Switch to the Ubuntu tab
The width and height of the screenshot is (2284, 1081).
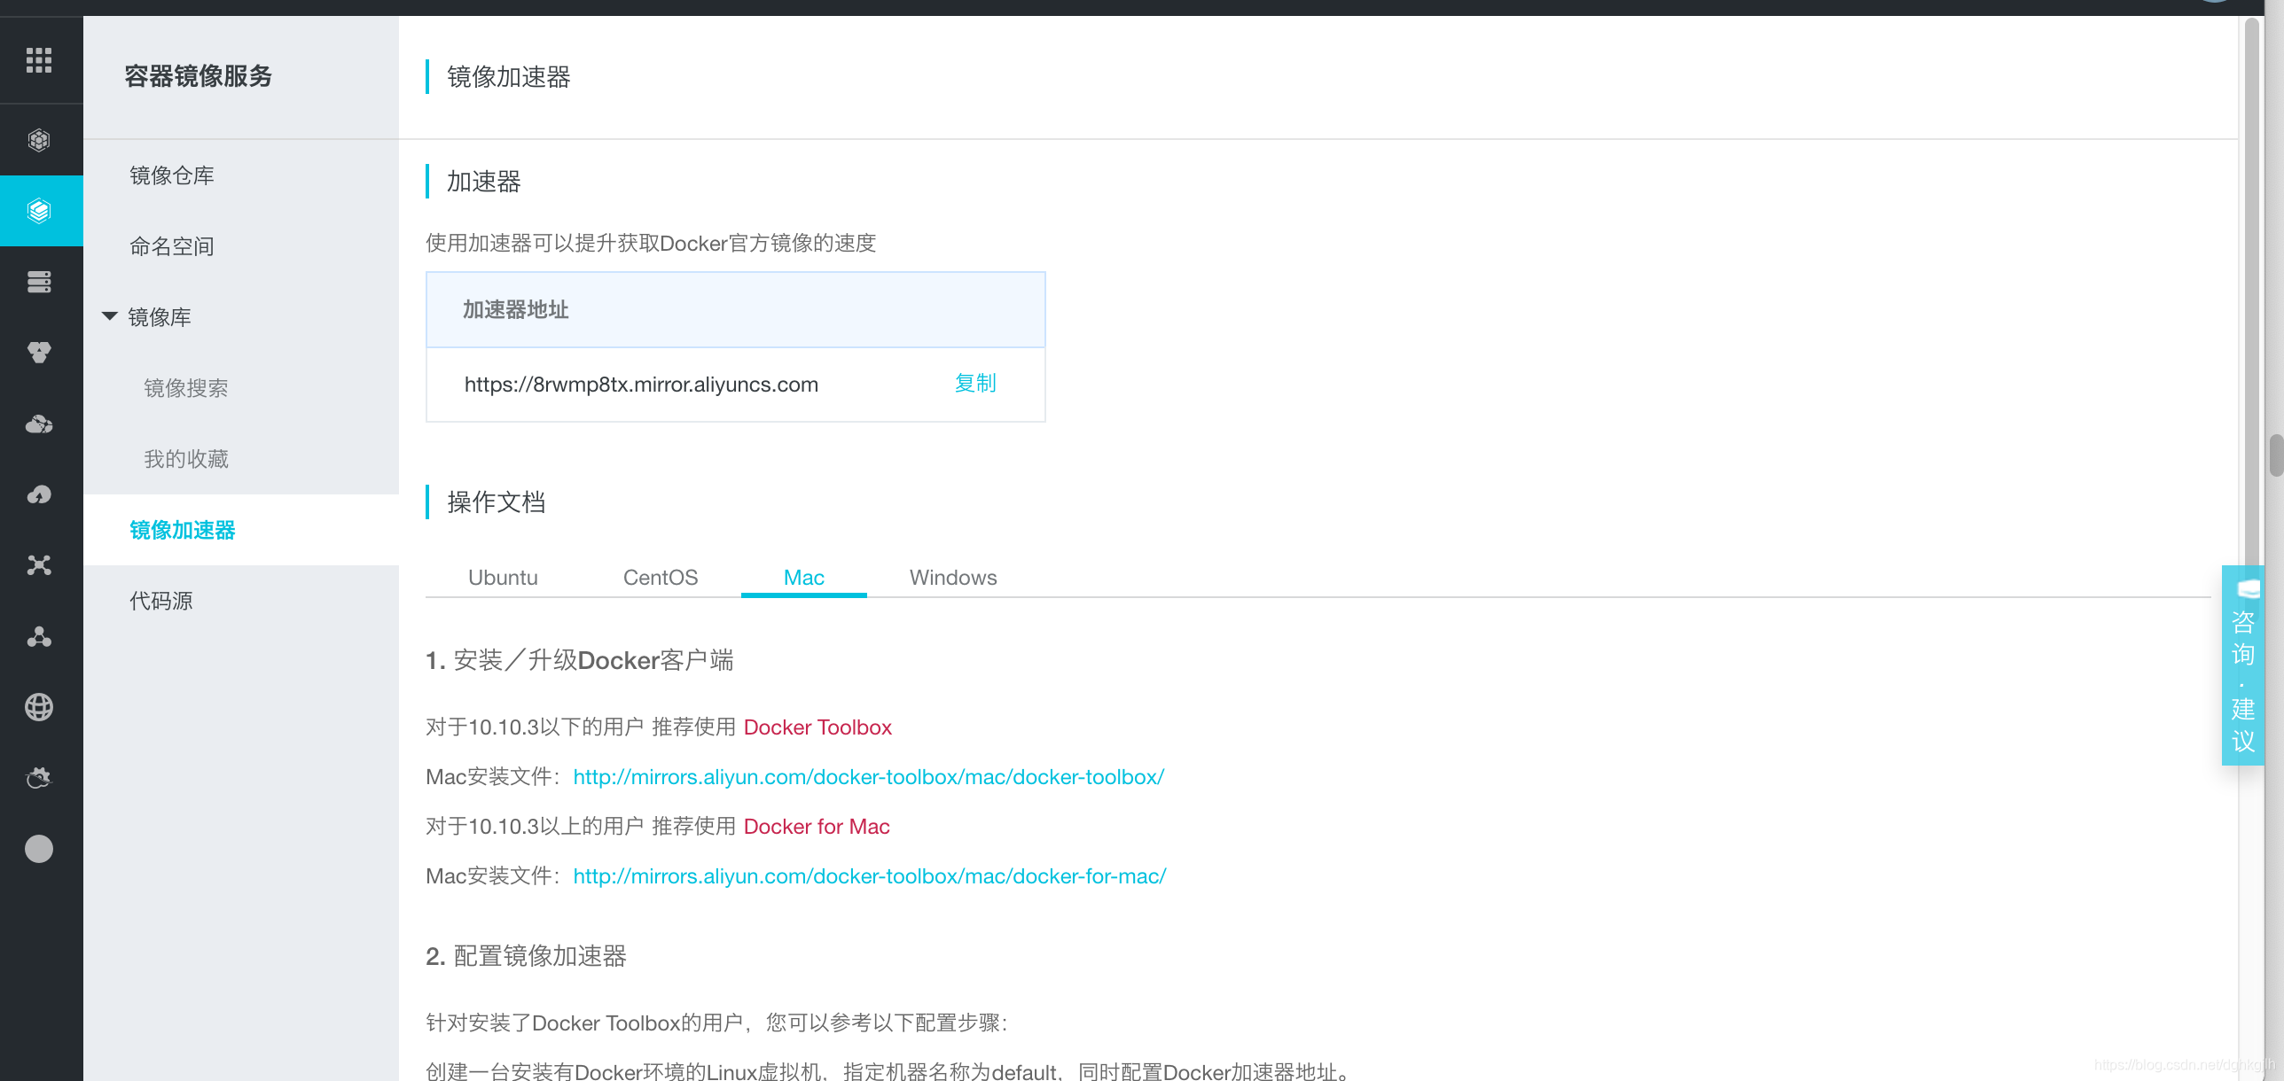503,578
